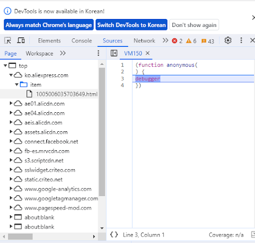Screen dimensions: 255x243
Task: Open DevTools settings gear
Action: (x=228, y=40)
